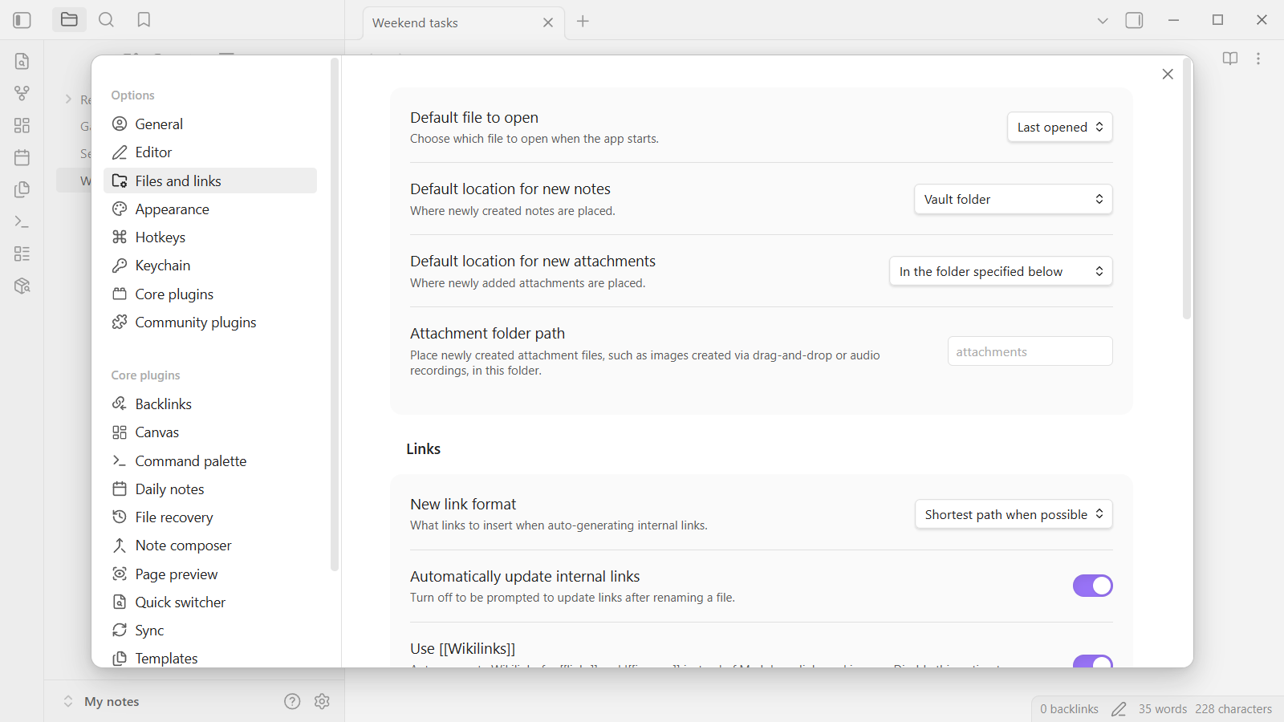The height and width of the screenshot is (722, 1284).
Task: Open the file explorer folder icon
Action: (69, 20)
